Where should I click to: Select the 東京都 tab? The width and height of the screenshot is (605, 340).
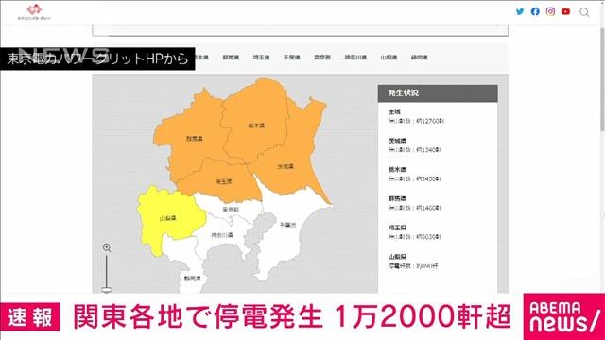pyautogui.click(x=322, y=58)
